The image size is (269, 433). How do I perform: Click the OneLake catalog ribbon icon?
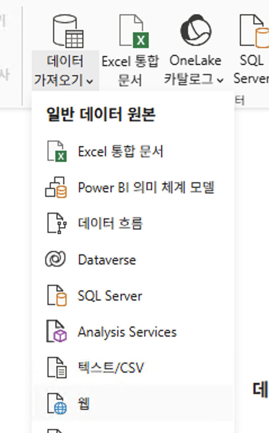point(196,30)
